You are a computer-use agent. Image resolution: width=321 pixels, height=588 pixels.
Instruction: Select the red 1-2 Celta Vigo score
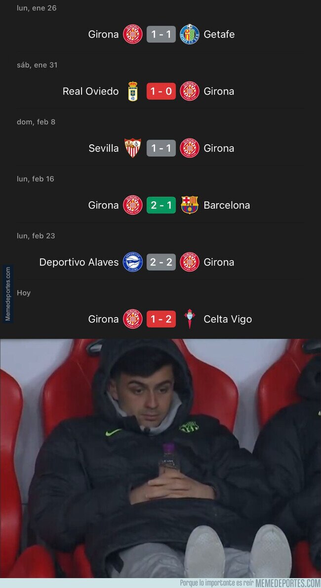(161, 318)
